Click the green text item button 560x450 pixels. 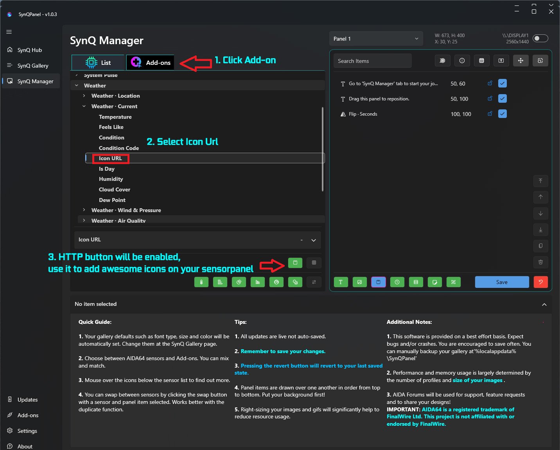[x=341, y=282]
